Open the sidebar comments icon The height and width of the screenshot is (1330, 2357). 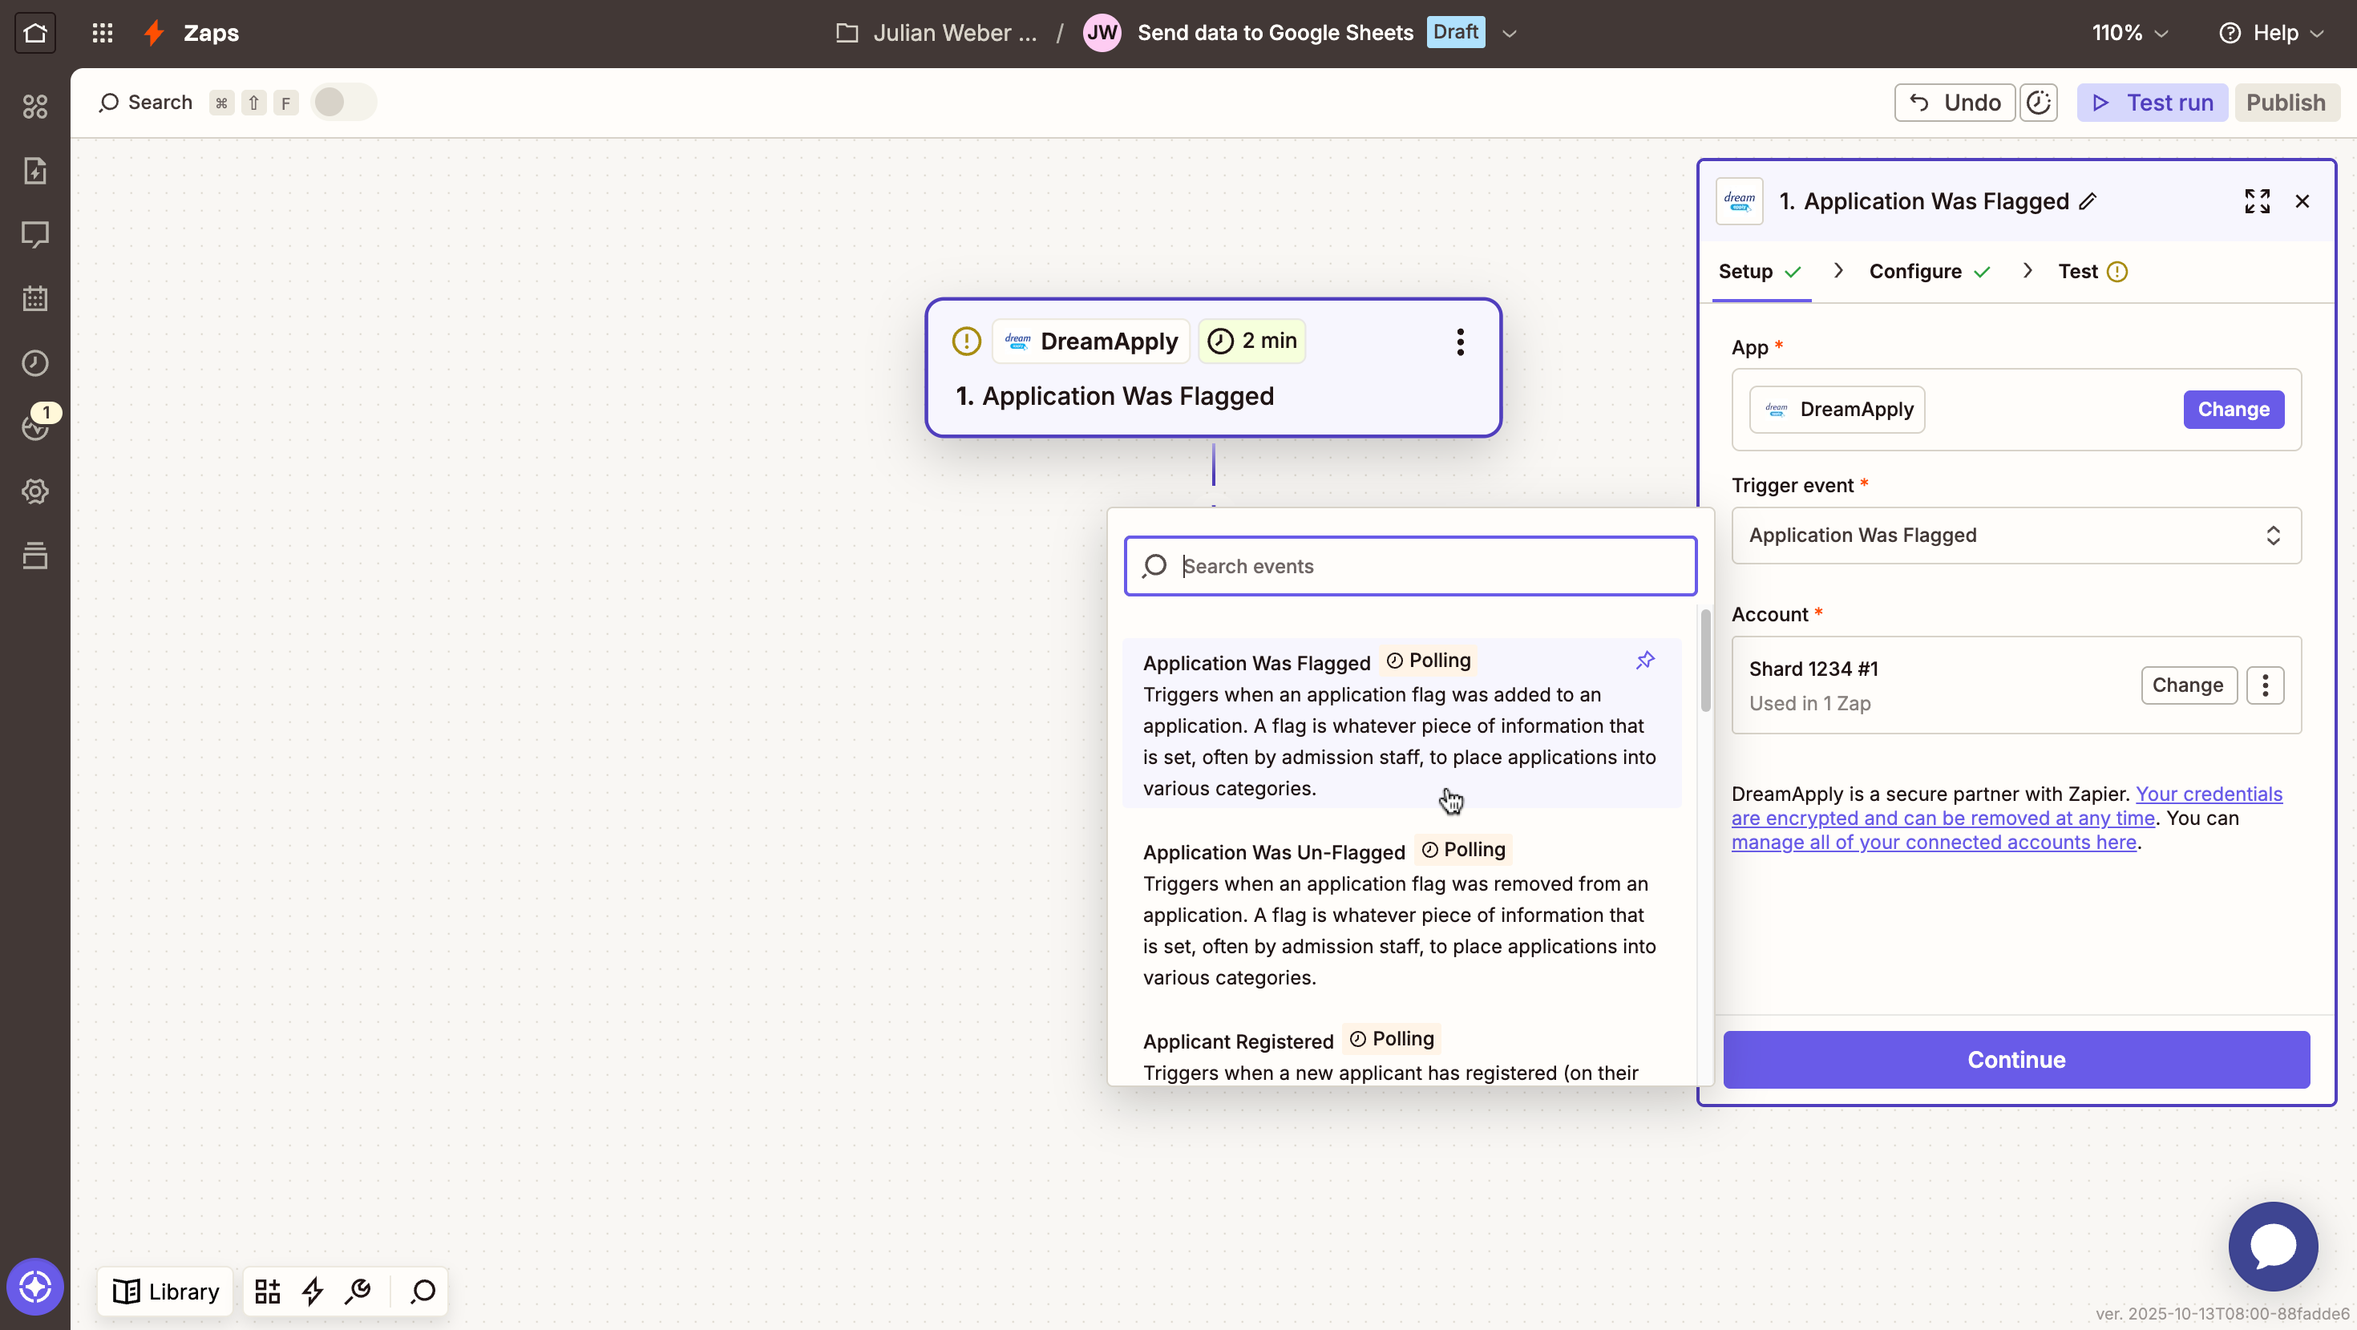(x=34, y=235)
